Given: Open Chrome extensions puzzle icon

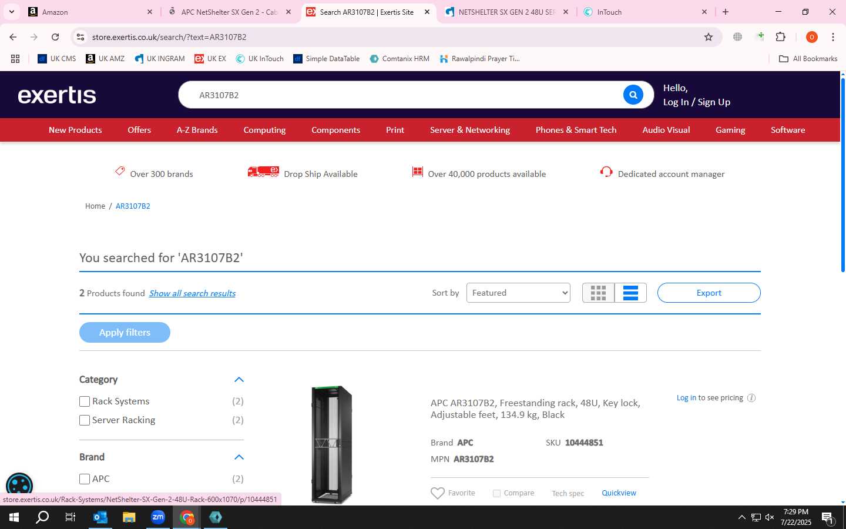Looking at the screenshot, I should tap(780, 37).
